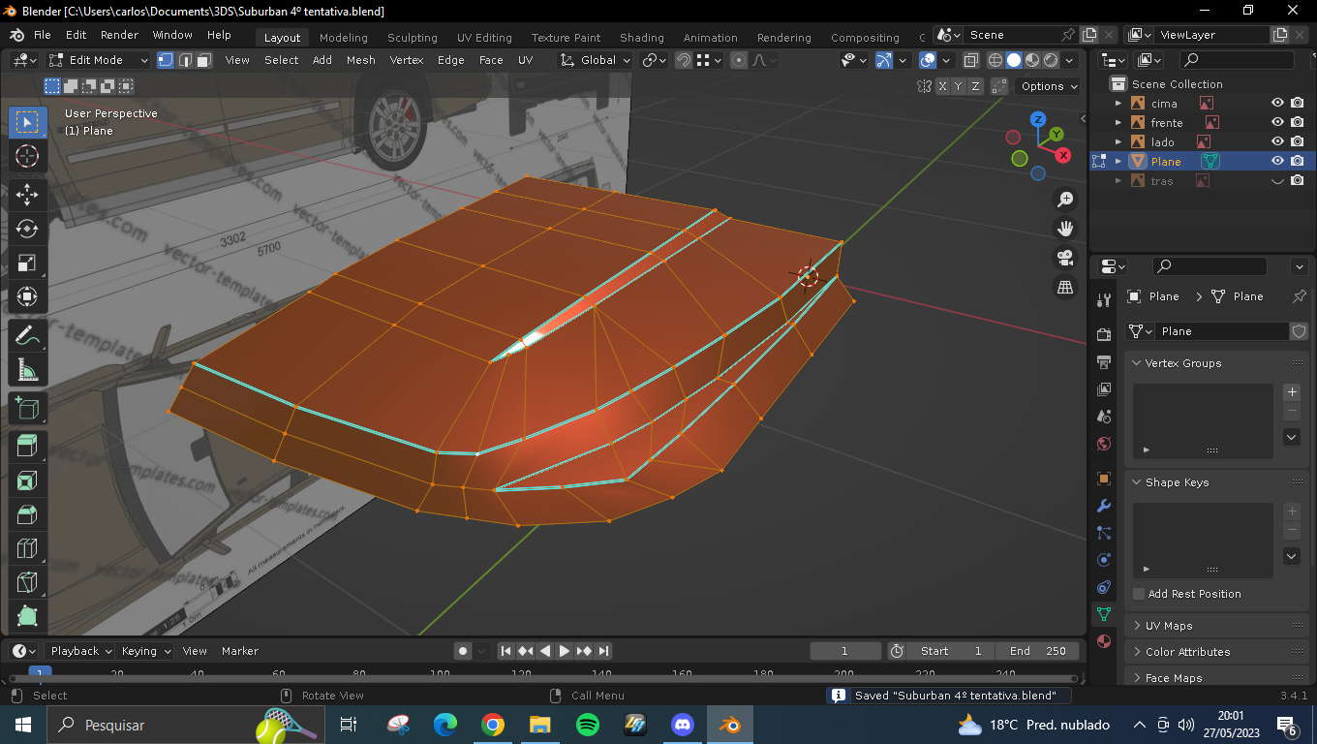This screenshot has width=1317, height=744.
Task: Activate the Bevel tool
Action: click(27, 514)
